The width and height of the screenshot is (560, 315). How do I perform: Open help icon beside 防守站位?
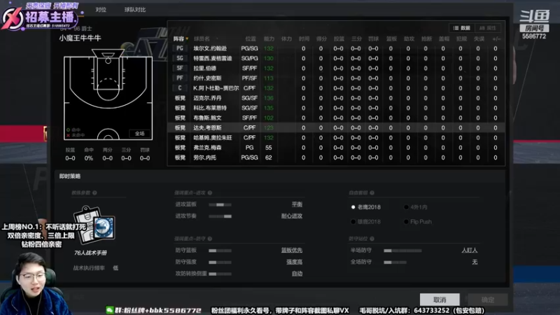(372, 239)
